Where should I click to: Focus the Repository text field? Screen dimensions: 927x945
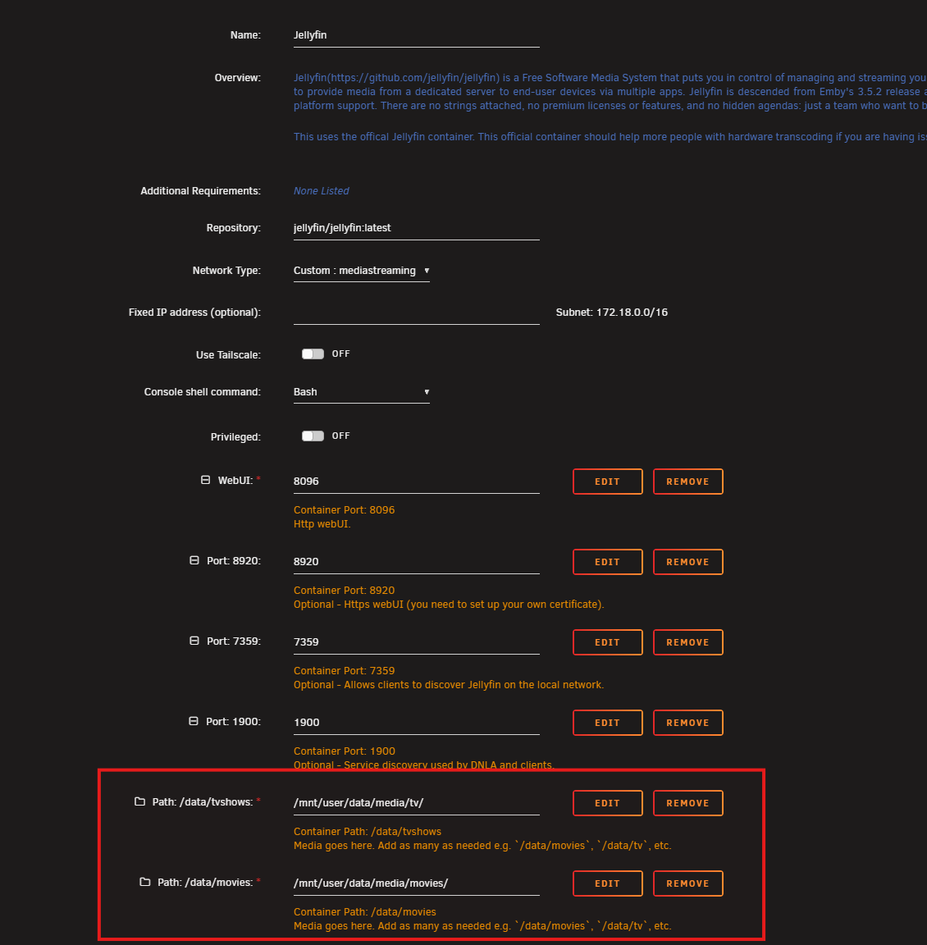tap(416, 228)
